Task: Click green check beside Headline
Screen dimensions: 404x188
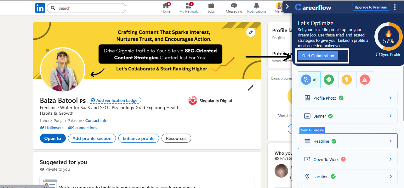Action: click(334, 141)
